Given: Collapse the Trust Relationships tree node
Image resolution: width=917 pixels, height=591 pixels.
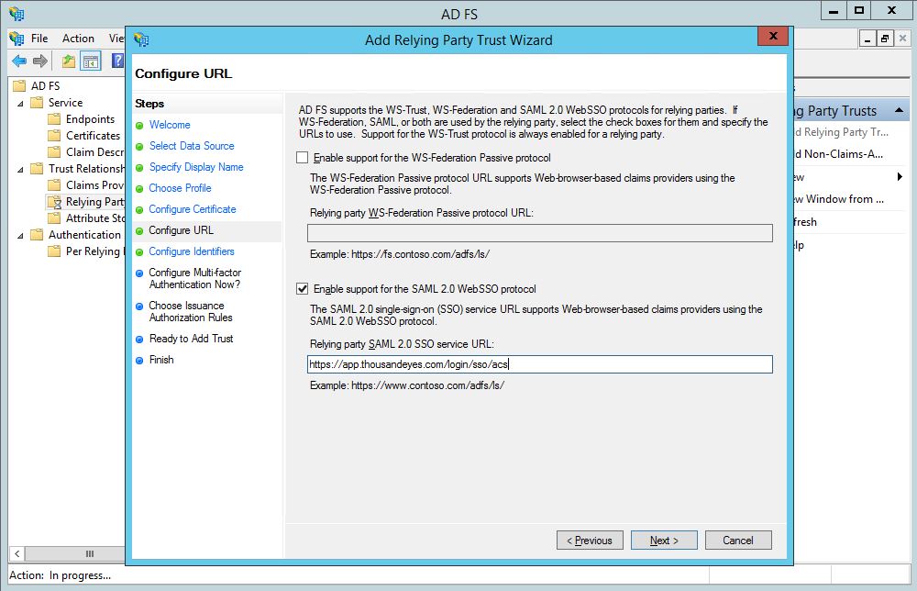Looking at the screenshot, I should pos(21,169).
